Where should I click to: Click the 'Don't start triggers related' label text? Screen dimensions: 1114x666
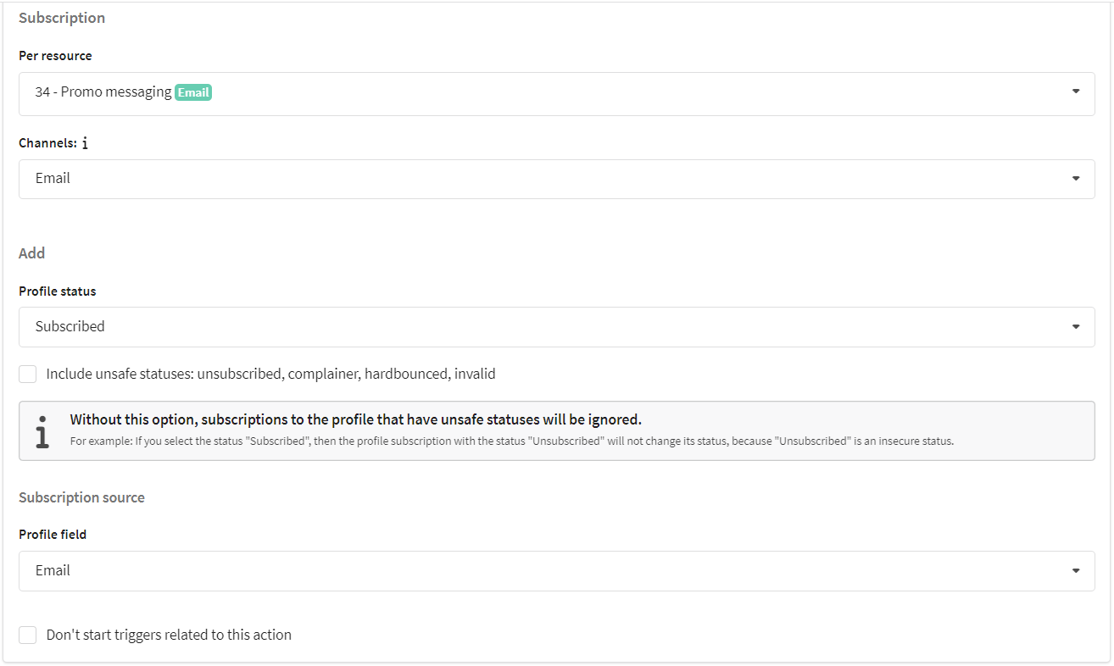(169, 635)
